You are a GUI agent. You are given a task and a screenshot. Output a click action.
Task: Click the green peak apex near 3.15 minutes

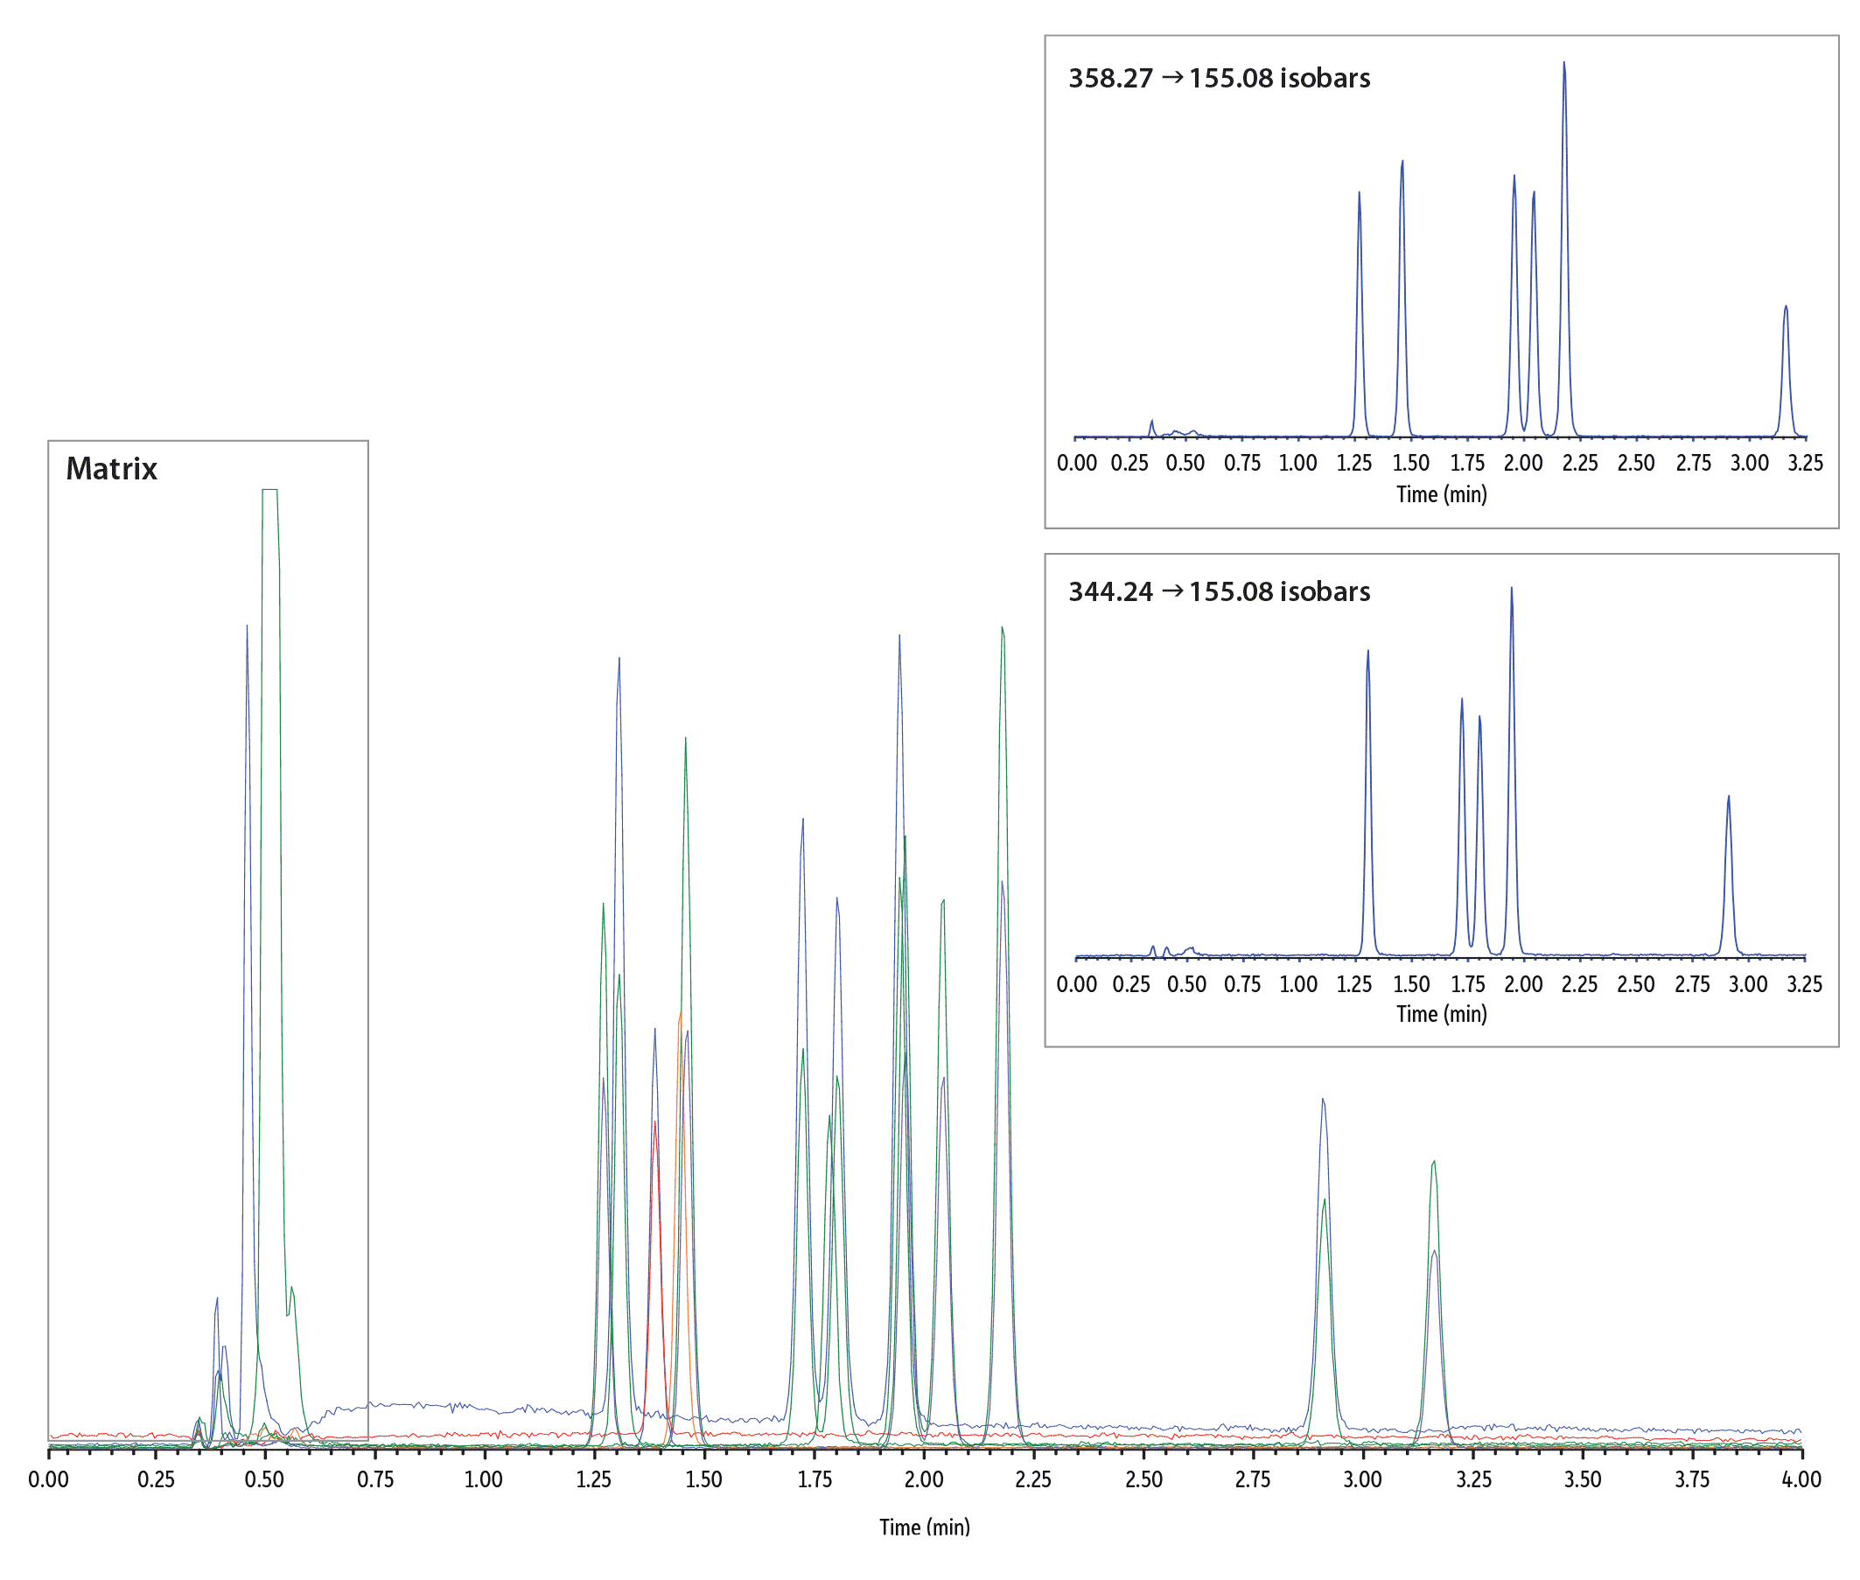[x=1434, y=1164]
